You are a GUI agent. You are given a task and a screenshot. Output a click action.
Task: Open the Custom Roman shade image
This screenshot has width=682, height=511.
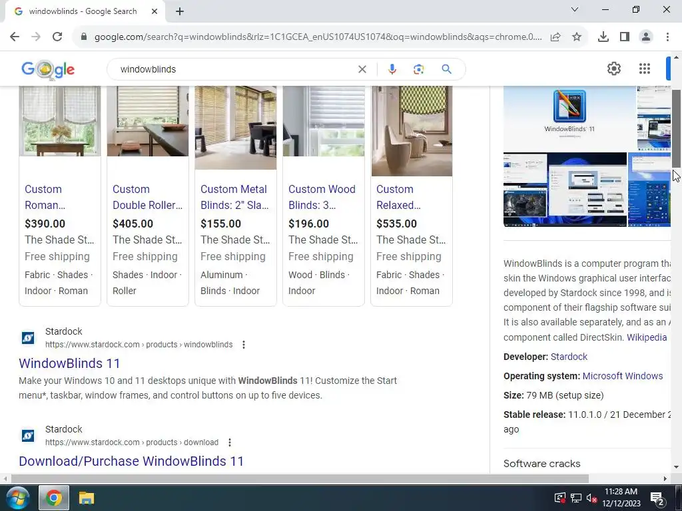(x=60, y=121)
